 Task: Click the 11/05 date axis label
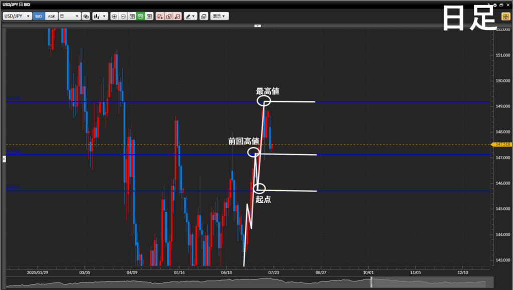point(415,272)
